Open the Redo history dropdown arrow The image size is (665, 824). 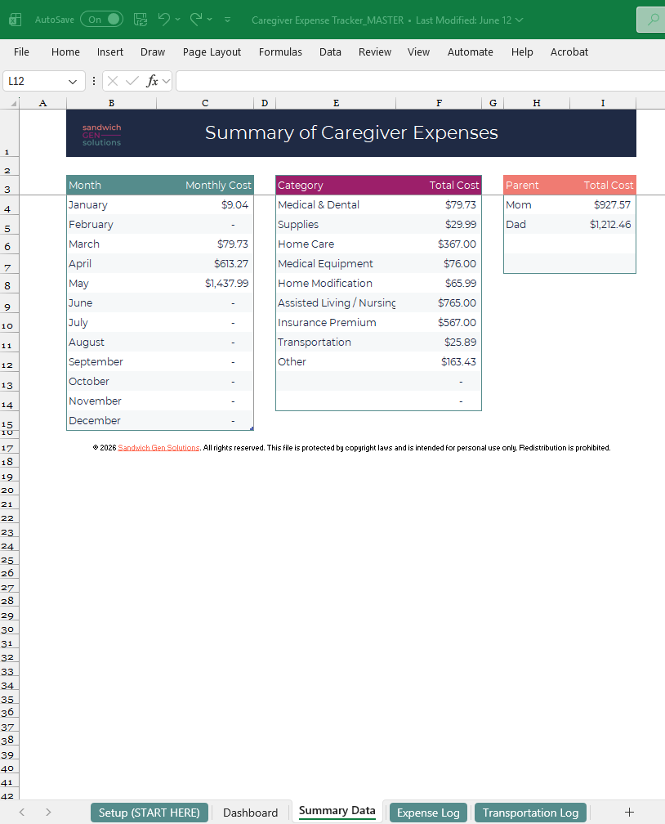coord(210,20)
